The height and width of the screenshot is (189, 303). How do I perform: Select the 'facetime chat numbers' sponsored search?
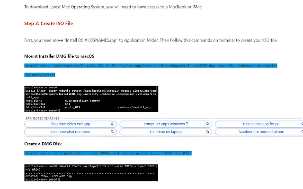pyautogui.click(x=71, y=132)
